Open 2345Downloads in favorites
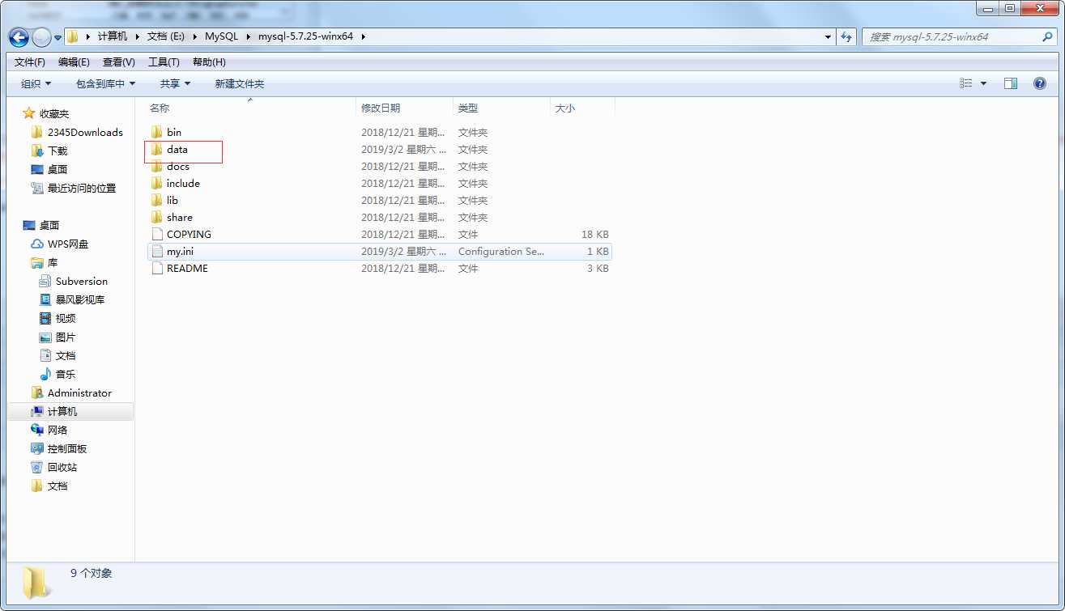This screenshot has height=611, width=1065. pos(85,132)
